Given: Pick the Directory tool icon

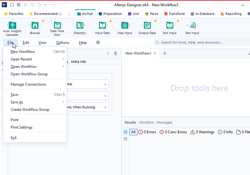Looking at the screenshot, I should click(x=80, y=25).
